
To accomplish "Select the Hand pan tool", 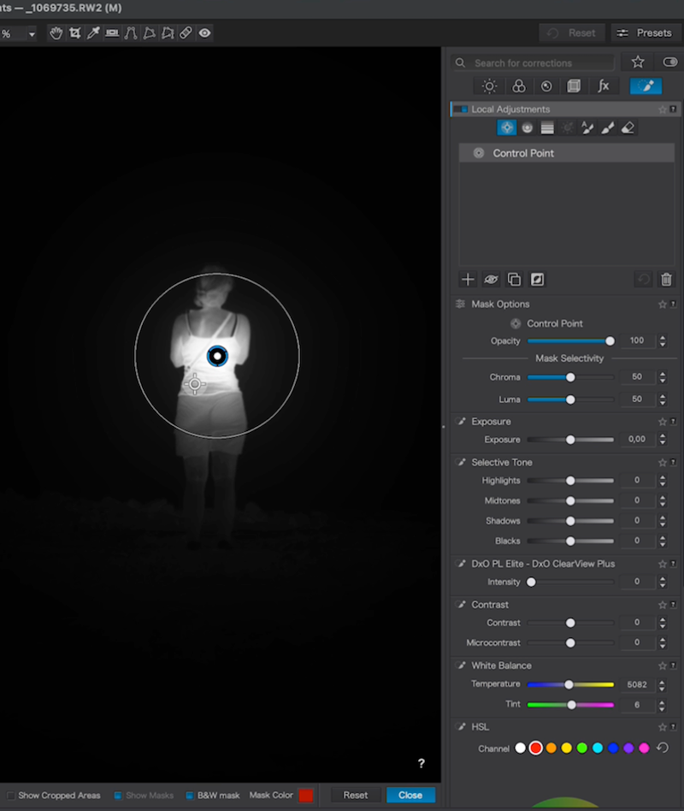I will (56, 33).
